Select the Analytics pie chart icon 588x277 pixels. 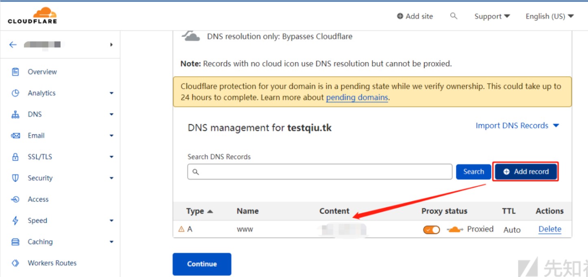(x=15, y=93)
